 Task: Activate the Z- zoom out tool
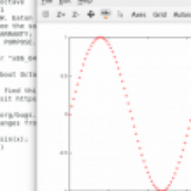[x=75, y=15]
